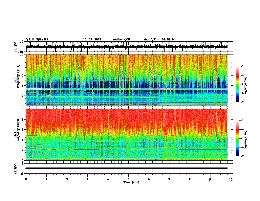This screenshot has width=260, height=201.
Task: Click the 4 kHz tick on ch.1 frequency axis
Action: pyautogui.click(x=23, y=86)
